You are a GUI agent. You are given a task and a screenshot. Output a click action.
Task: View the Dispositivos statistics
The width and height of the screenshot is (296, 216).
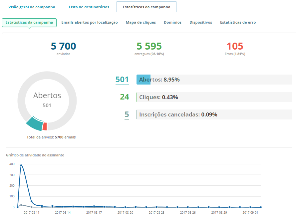click(201, 22)
